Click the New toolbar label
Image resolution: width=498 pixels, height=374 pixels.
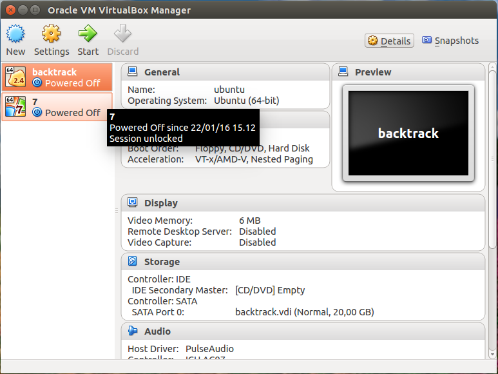click(x=15, y=52)
